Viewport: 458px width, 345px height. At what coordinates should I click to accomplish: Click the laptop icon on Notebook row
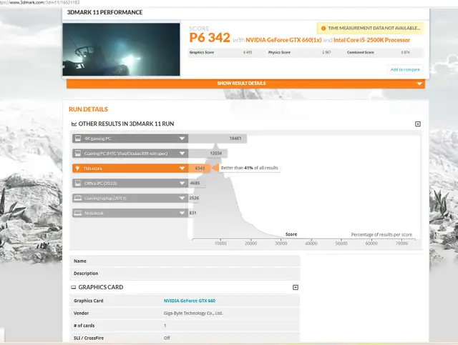[x=78, y=213]
